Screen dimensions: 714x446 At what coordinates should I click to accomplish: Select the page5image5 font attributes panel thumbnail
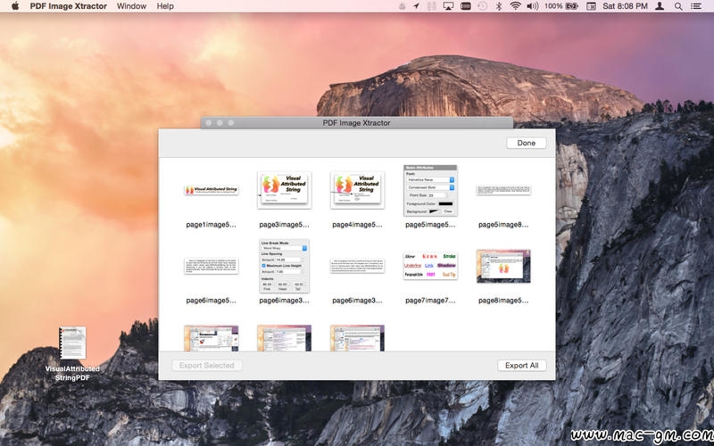[430, 190]
